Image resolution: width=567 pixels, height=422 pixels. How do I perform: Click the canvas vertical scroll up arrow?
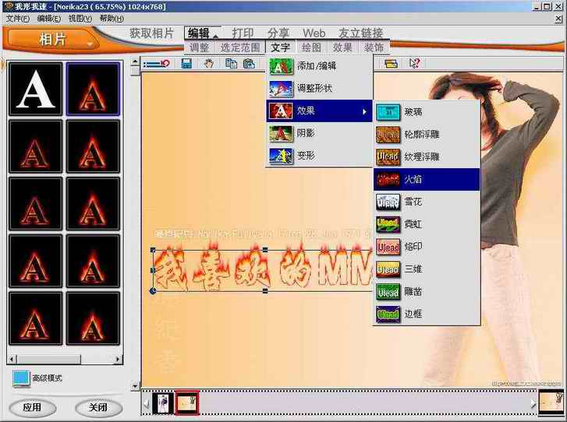135,62
